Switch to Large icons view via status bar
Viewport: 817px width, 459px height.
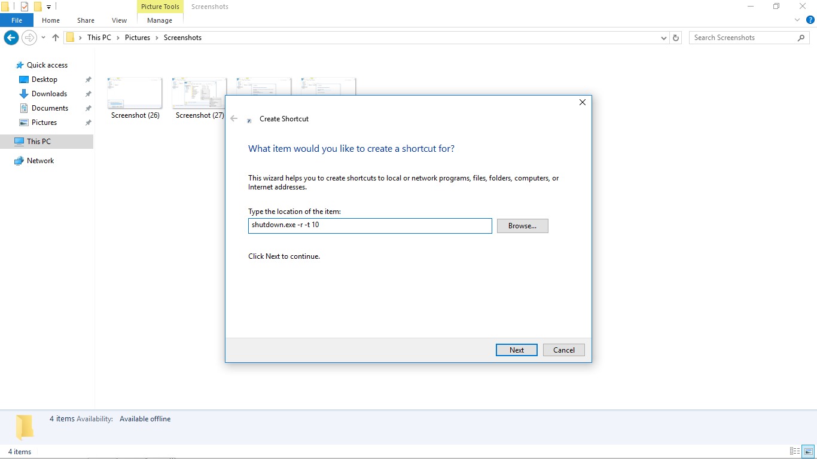tap(807, 451)
